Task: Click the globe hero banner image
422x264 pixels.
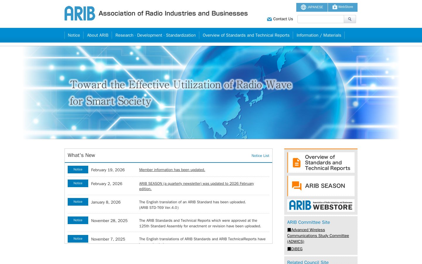Action: (211, 92)
